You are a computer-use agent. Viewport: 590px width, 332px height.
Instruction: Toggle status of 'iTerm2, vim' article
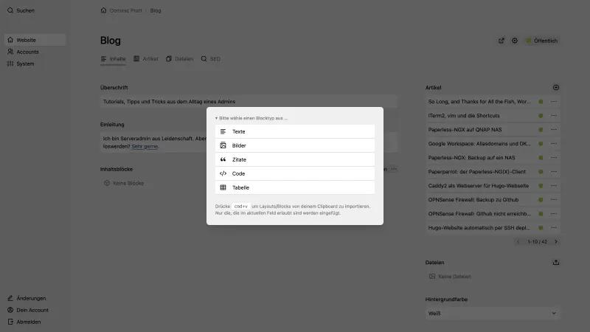pyautogui.click(x=541, y=116)
